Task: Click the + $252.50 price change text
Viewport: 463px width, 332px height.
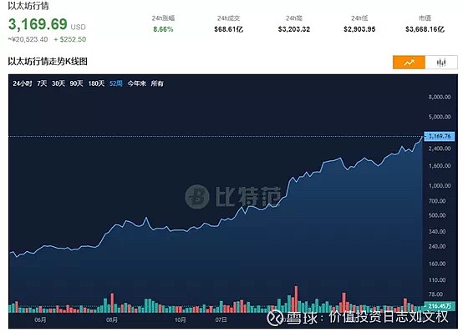Action: click(x=70, y=39)
